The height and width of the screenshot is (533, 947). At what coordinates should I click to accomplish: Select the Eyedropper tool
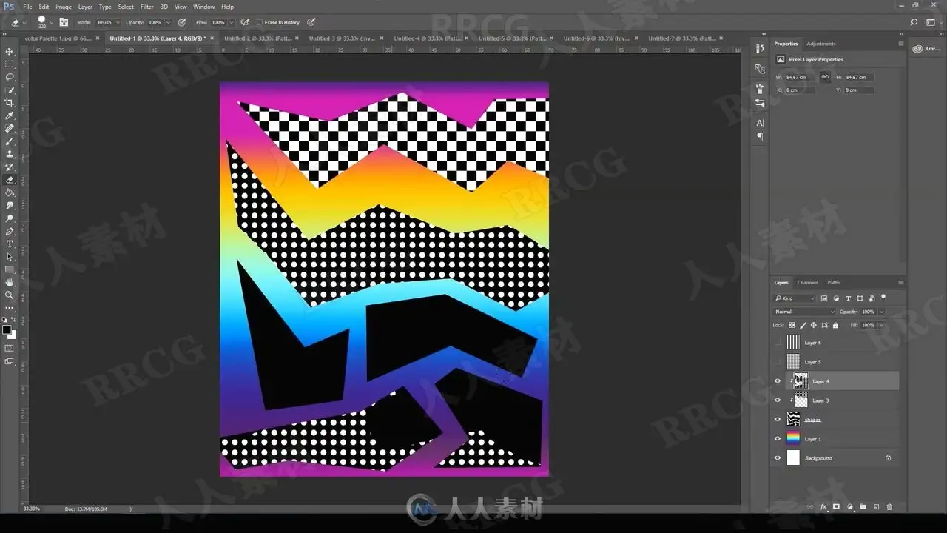click(10, 115)
